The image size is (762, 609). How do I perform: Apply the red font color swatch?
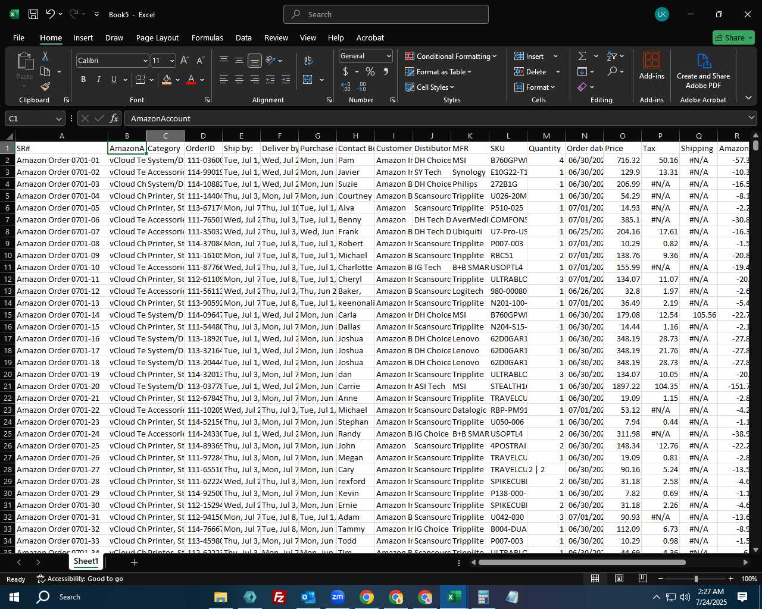(x=191, y=80)
